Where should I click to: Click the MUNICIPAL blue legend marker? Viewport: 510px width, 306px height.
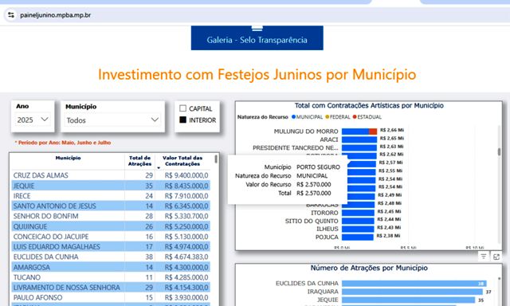click(293, 116)
